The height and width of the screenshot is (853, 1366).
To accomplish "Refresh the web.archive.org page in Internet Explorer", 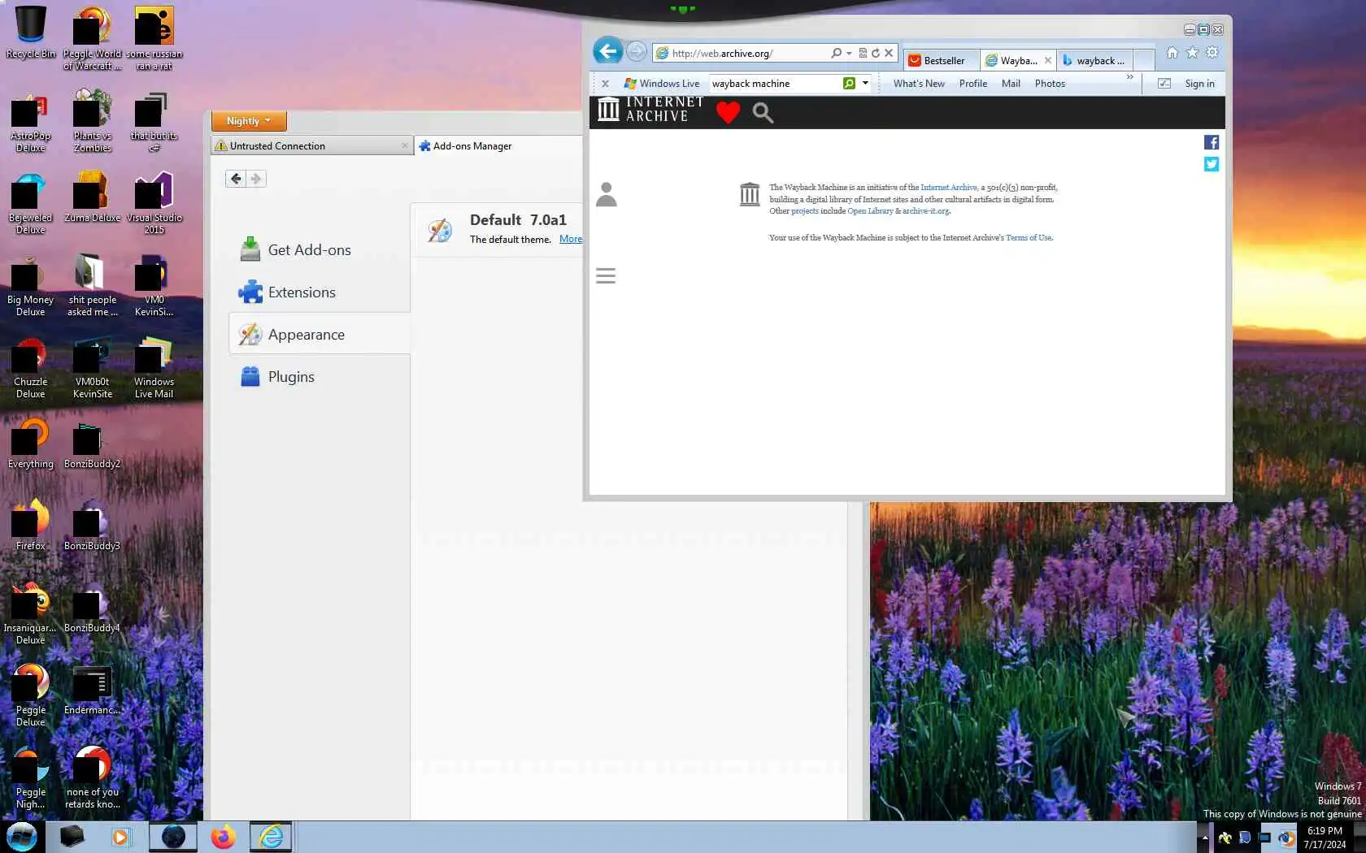I will [x=876, y=53].
